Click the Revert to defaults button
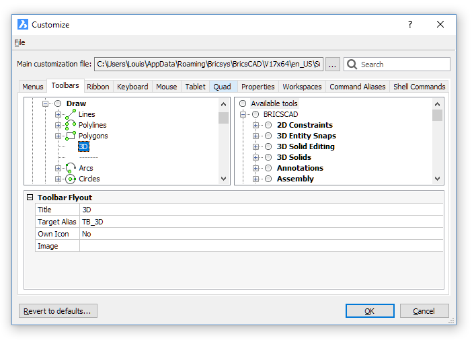The image size is (474, 342). [58, 311]
